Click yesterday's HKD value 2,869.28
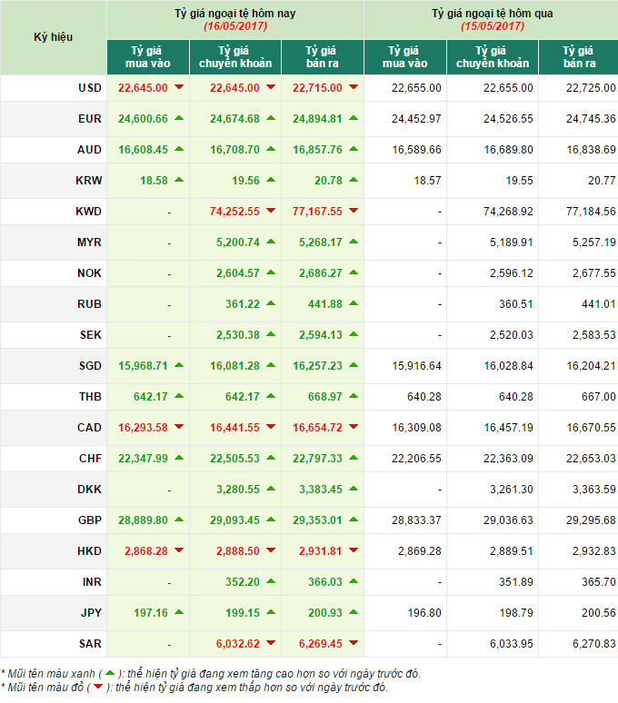The image size is (618, 703). click(x=419, y=551)
